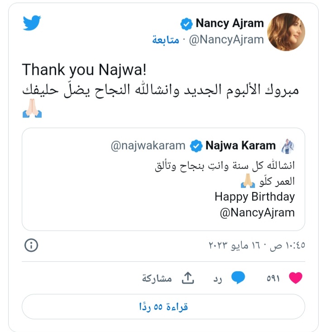Click the Najwa Karam display name
This screenshot has height=332, width=326.
(240, 146)
